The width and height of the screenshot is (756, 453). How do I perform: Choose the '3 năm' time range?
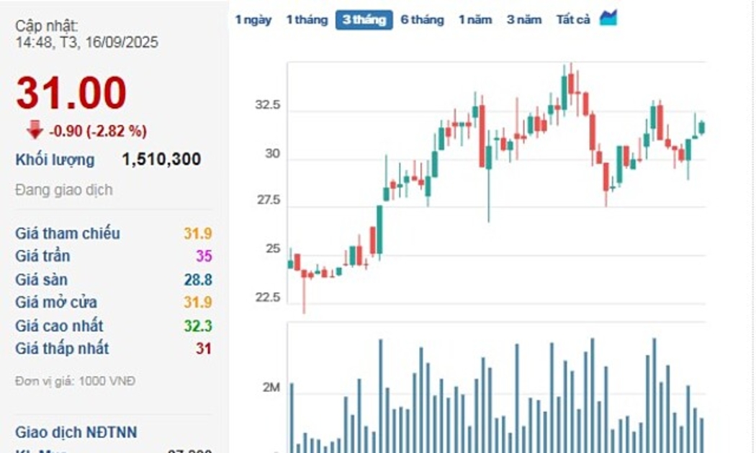pyautogui.click(x=523, y=20)
